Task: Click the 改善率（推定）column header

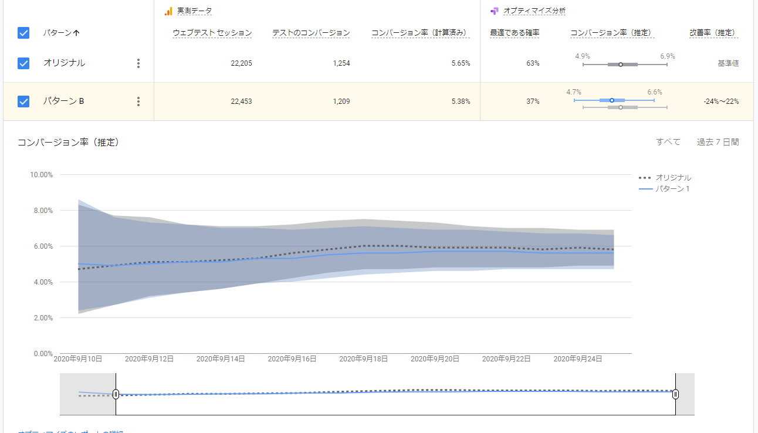Action: coord(713,33)
